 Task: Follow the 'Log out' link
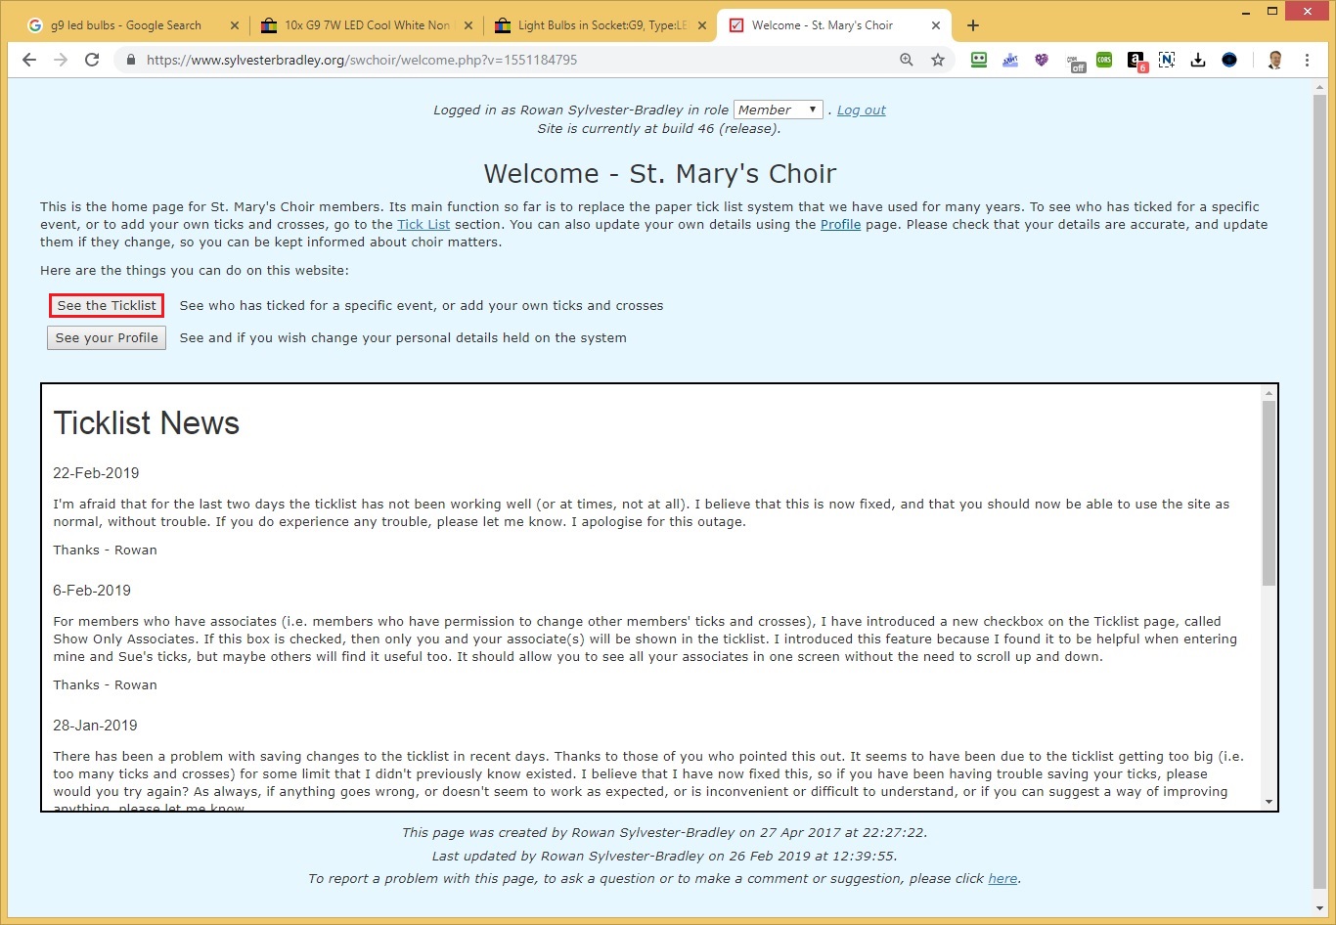[x=862, y=110]
